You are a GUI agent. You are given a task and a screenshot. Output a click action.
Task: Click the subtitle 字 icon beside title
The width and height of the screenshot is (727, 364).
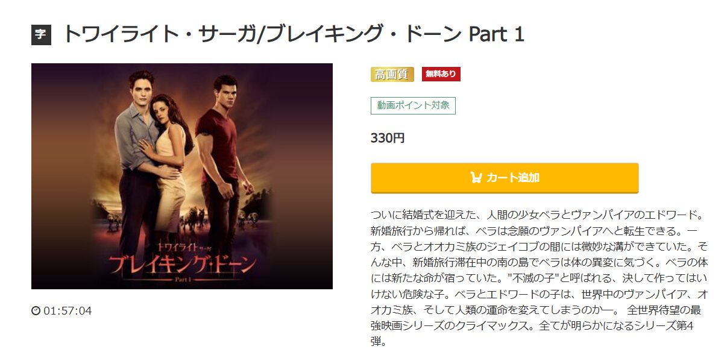coord(41,35)
